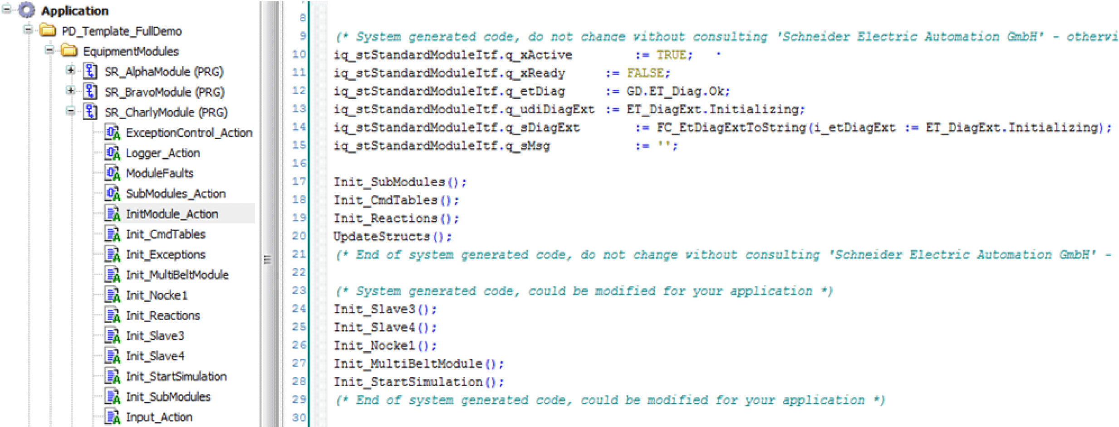Click the ModuleFaults action icon
The width and height of the screenshot is (1119, 427).
pos(112,173)
